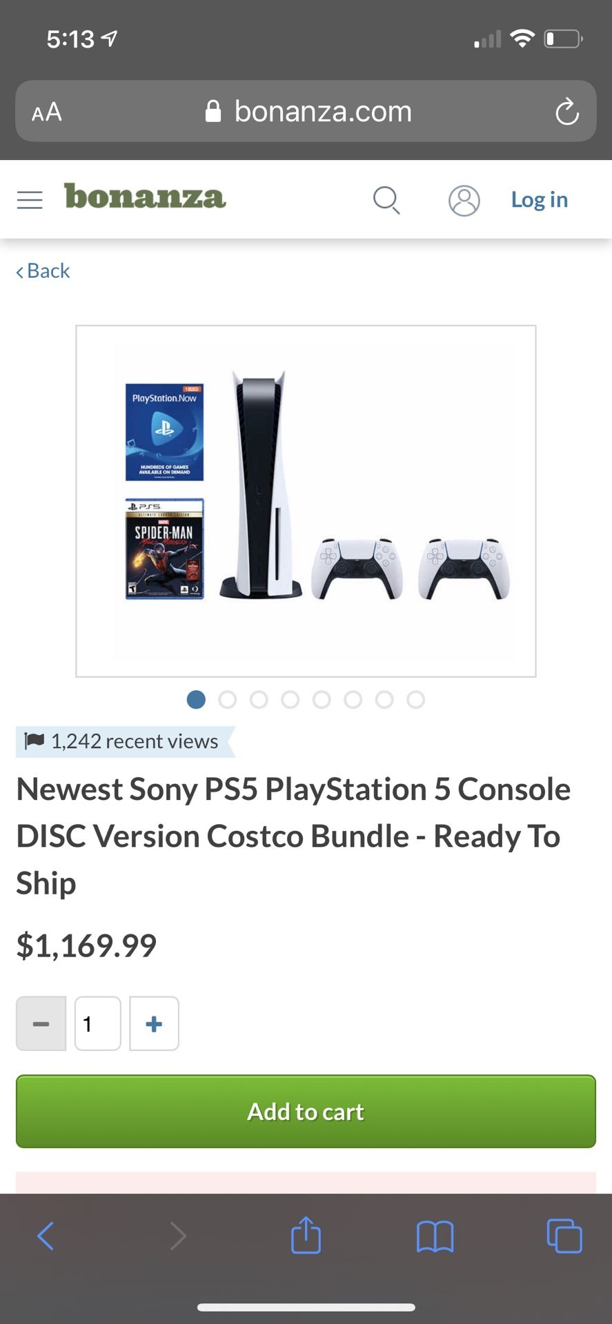Go back using Safari's back arrow
612x1324 pixels.
pos(46,1236)
